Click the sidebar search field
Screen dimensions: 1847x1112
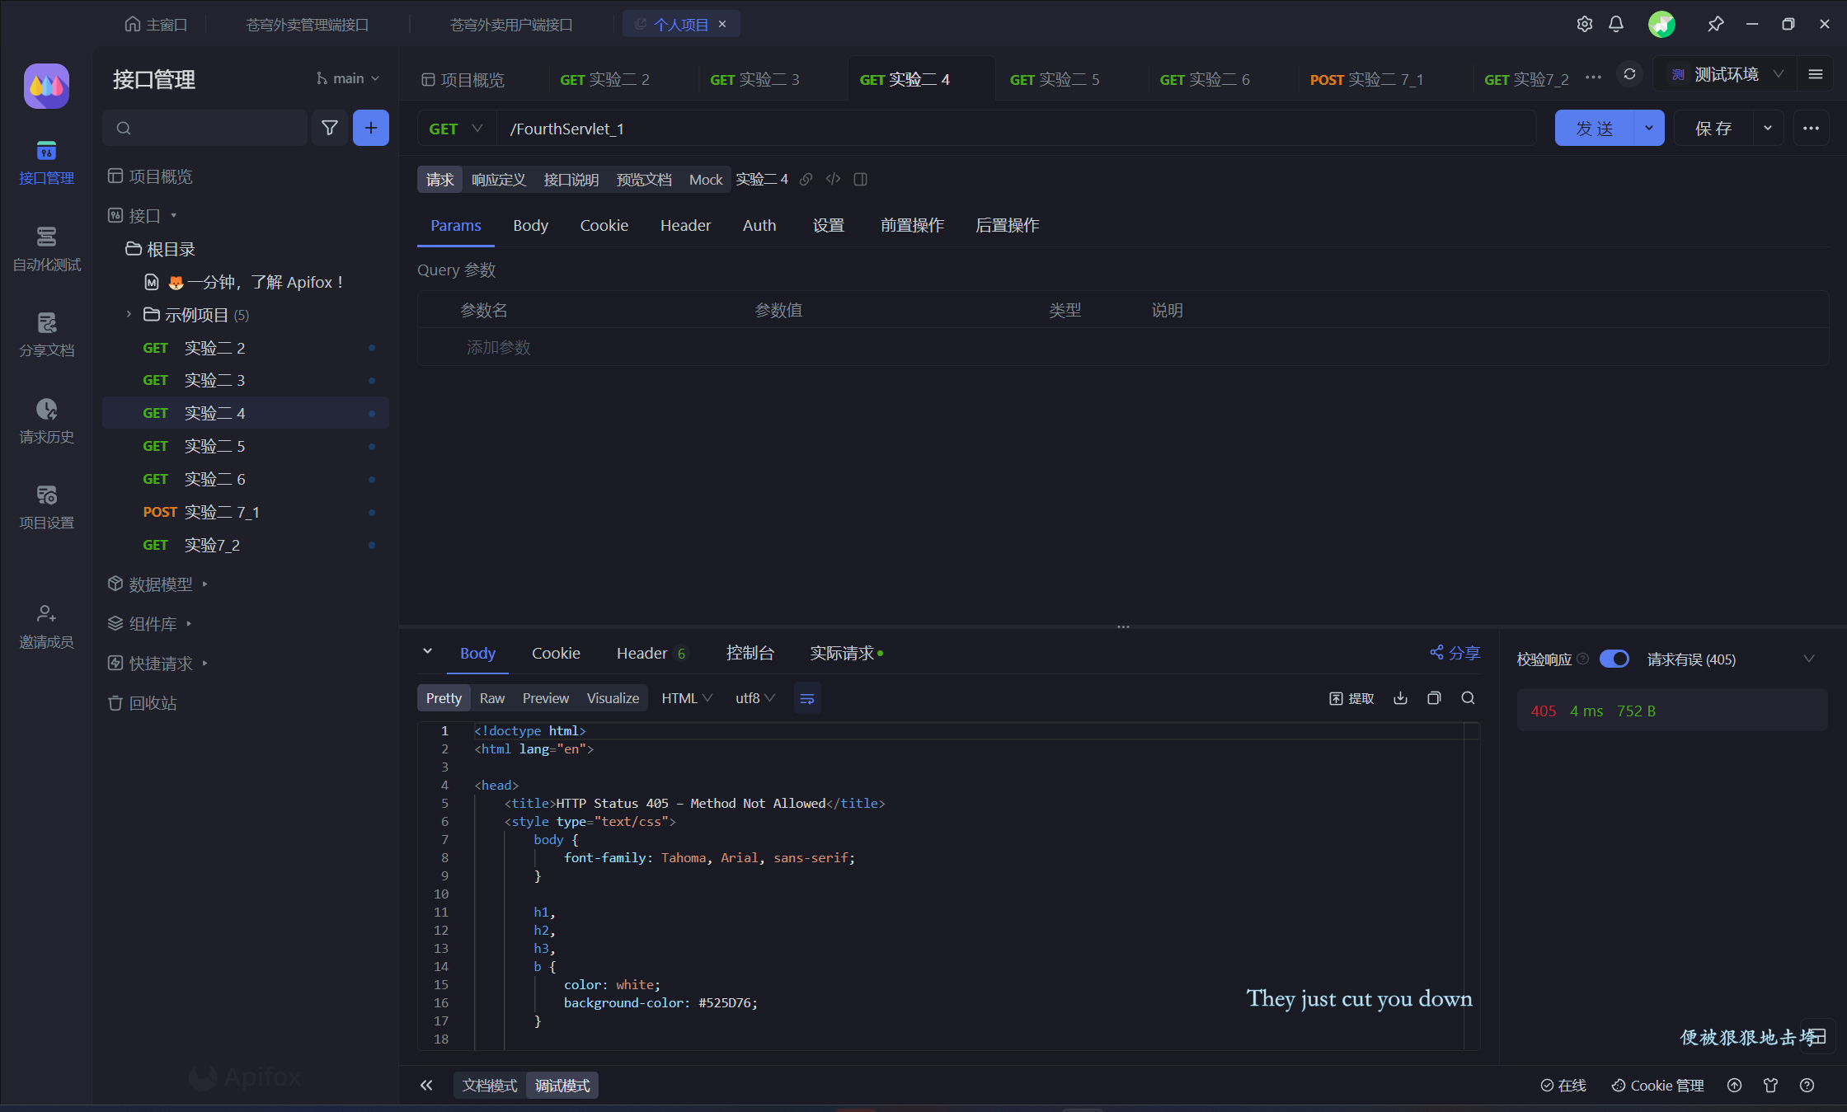click(204, 128)
